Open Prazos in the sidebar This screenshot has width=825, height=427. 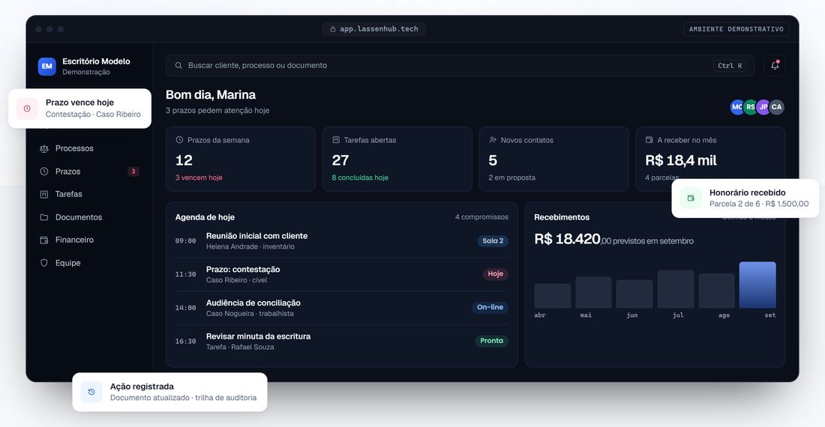(x=88, y=172)
